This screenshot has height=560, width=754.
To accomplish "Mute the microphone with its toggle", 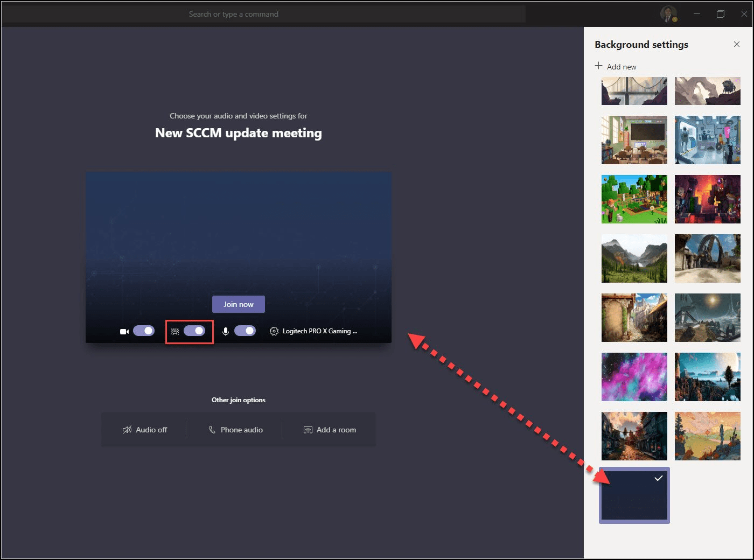I will click(x=245, y=330).
